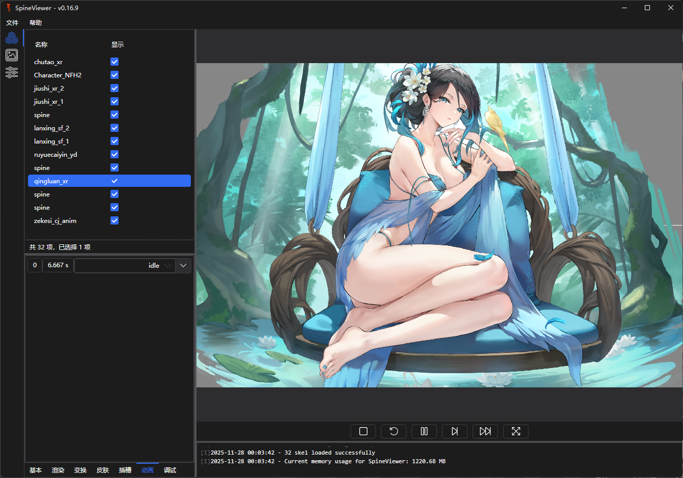Pause the animation playback
This screenshot has width=683, height=478.
coord(424,431)
